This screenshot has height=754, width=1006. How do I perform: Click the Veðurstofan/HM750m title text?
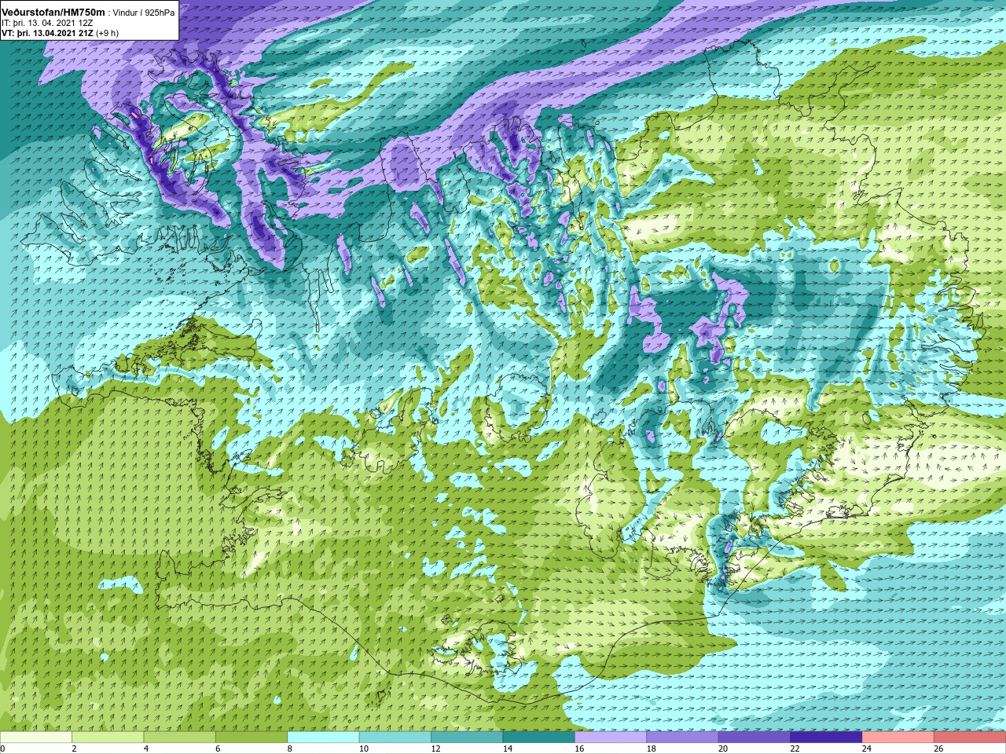tap(53, 13)
